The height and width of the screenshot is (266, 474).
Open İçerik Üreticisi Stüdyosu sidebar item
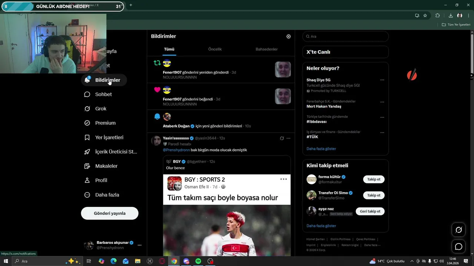point(111,152)
